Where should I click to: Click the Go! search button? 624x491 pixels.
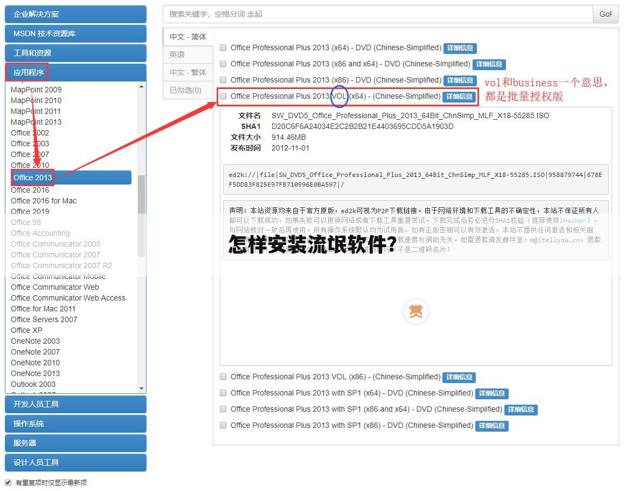click(606, 15)
